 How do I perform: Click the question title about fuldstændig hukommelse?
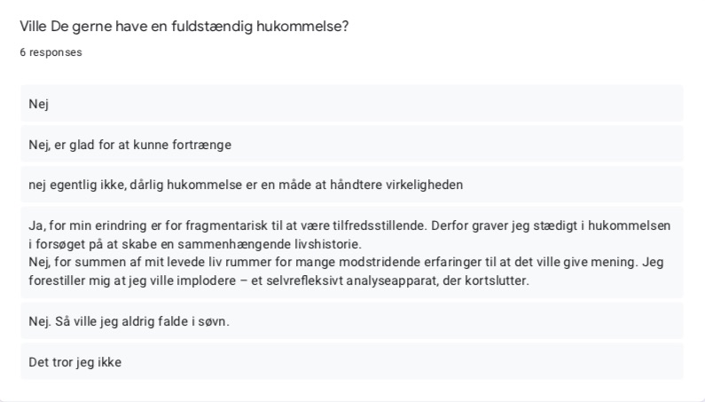(184, 27)
